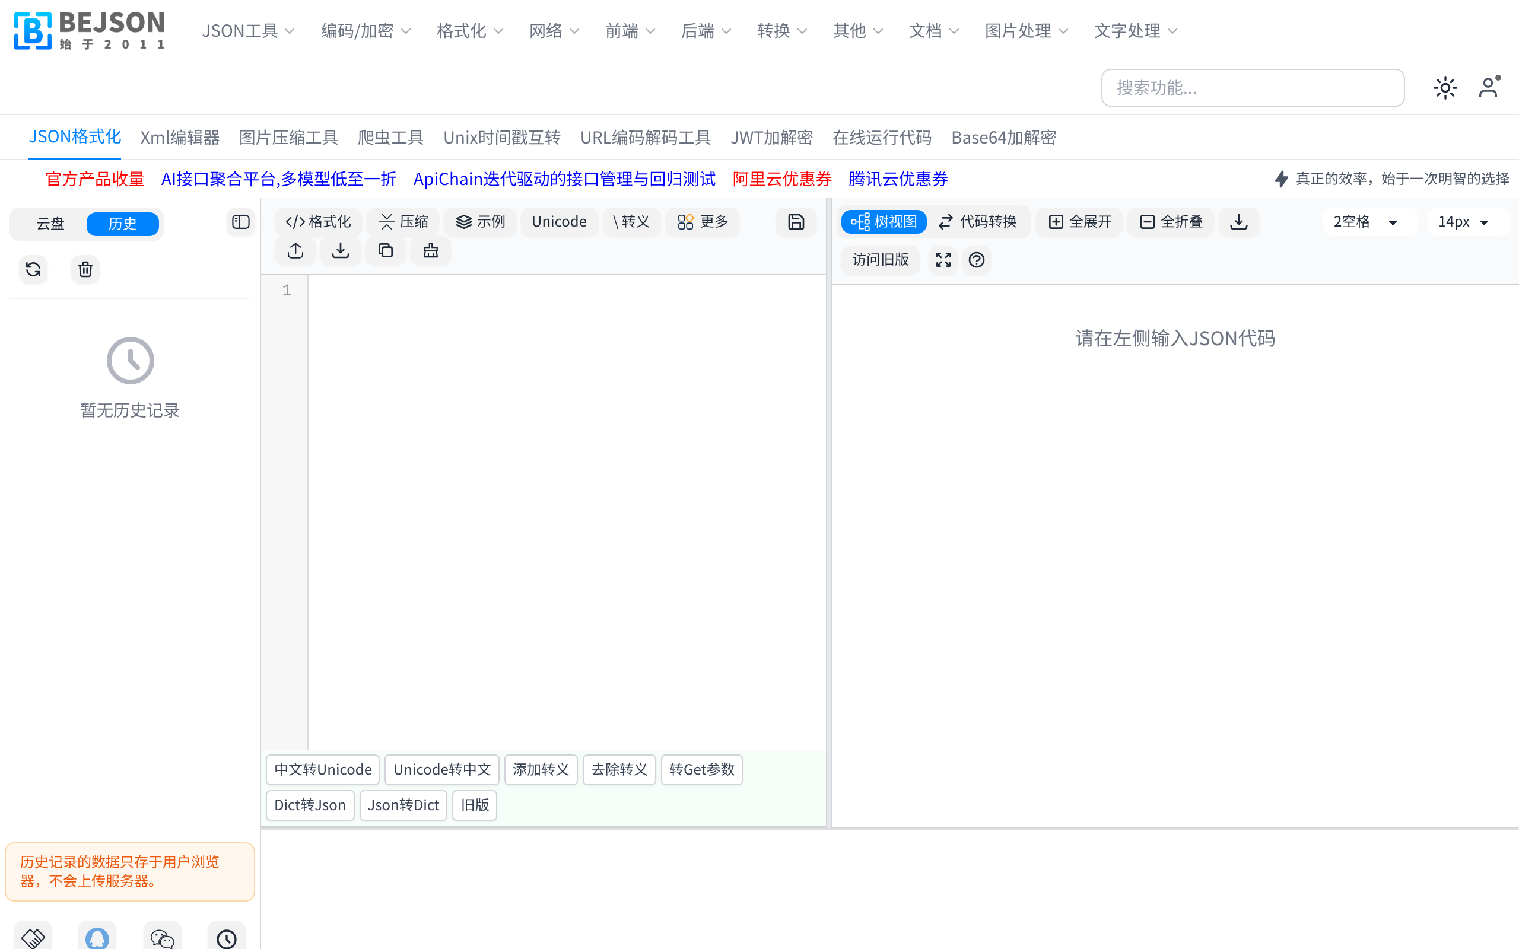Click the 格式化 format button
This screenshot has width=1519, height=949.
(x=318, y=222)
